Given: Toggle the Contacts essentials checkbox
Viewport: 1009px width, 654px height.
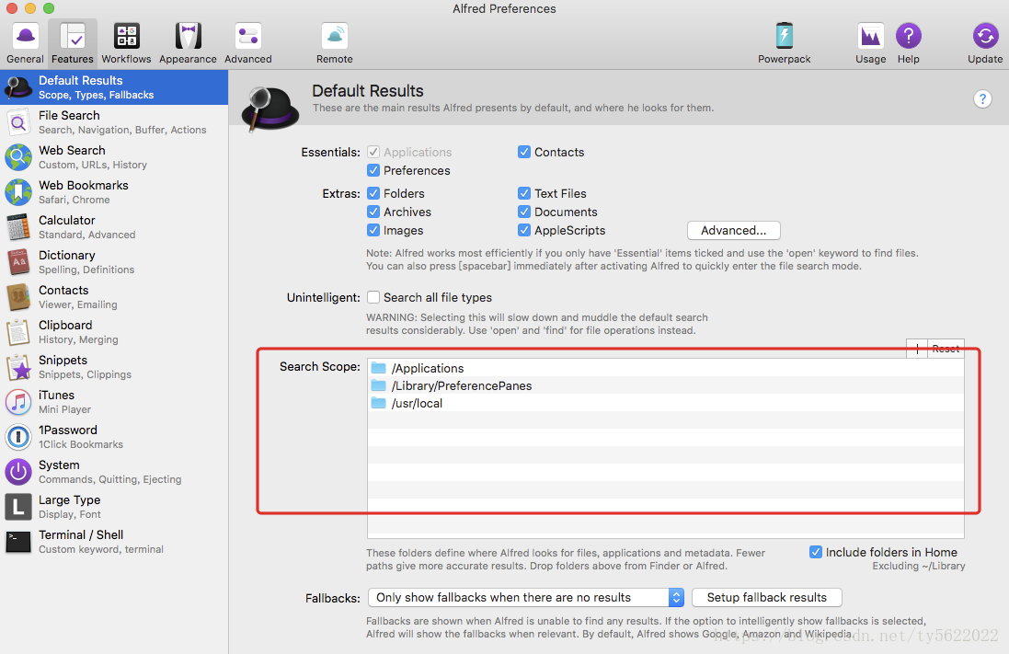Looking at the screenshot, I should pos(524,152).
